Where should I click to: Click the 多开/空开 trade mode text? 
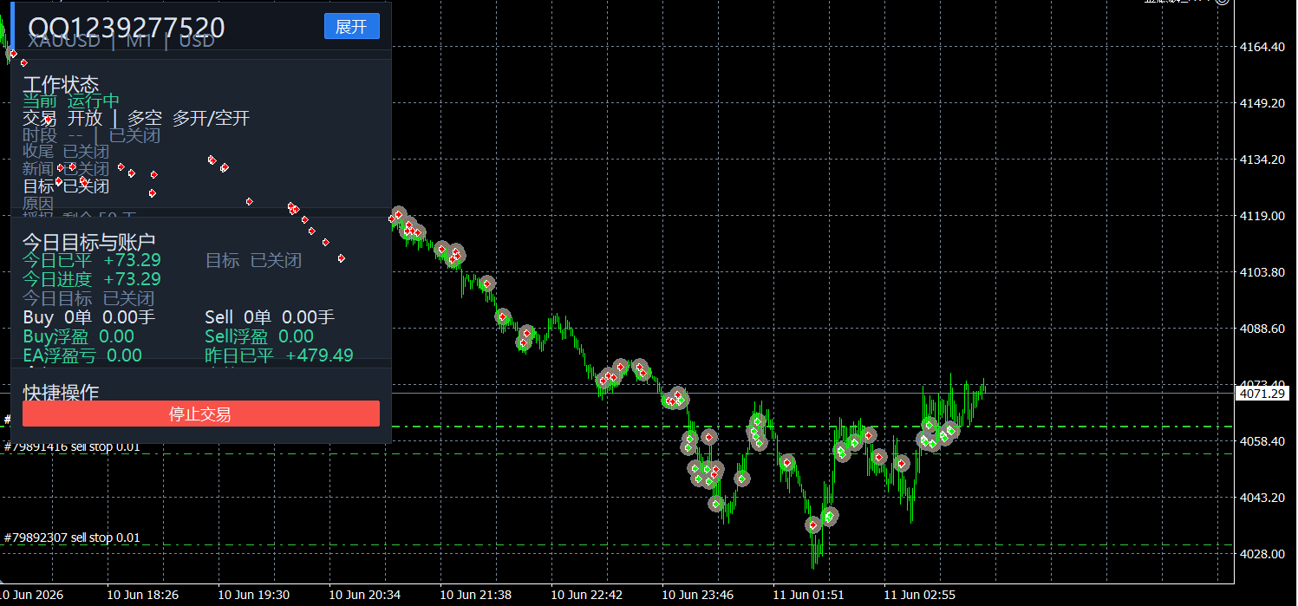point(211,118)
